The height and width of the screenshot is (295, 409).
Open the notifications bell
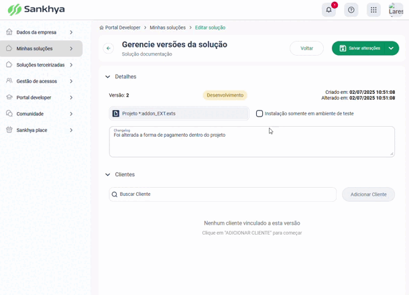pos(329,10)
